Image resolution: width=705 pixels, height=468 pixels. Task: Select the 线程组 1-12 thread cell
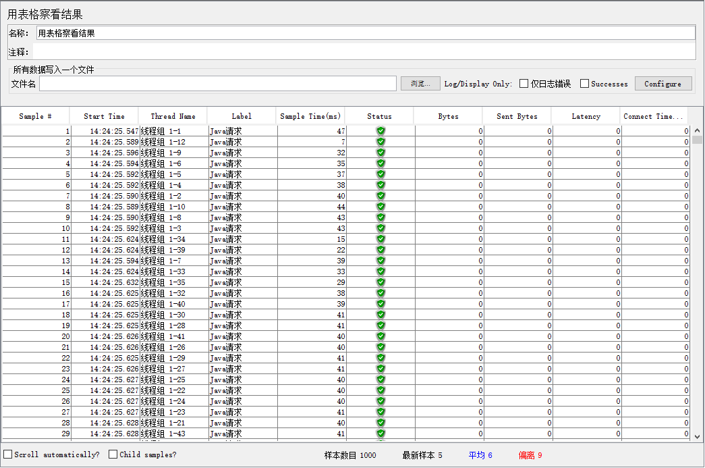(173, 142)
